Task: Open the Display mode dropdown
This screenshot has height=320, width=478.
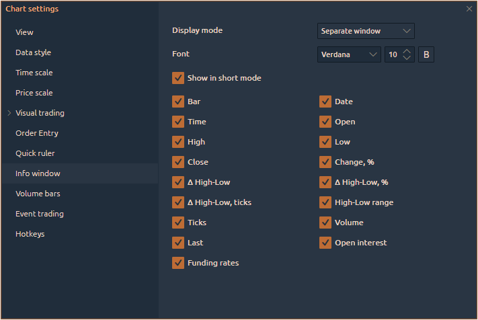Action: coord(366,31)
